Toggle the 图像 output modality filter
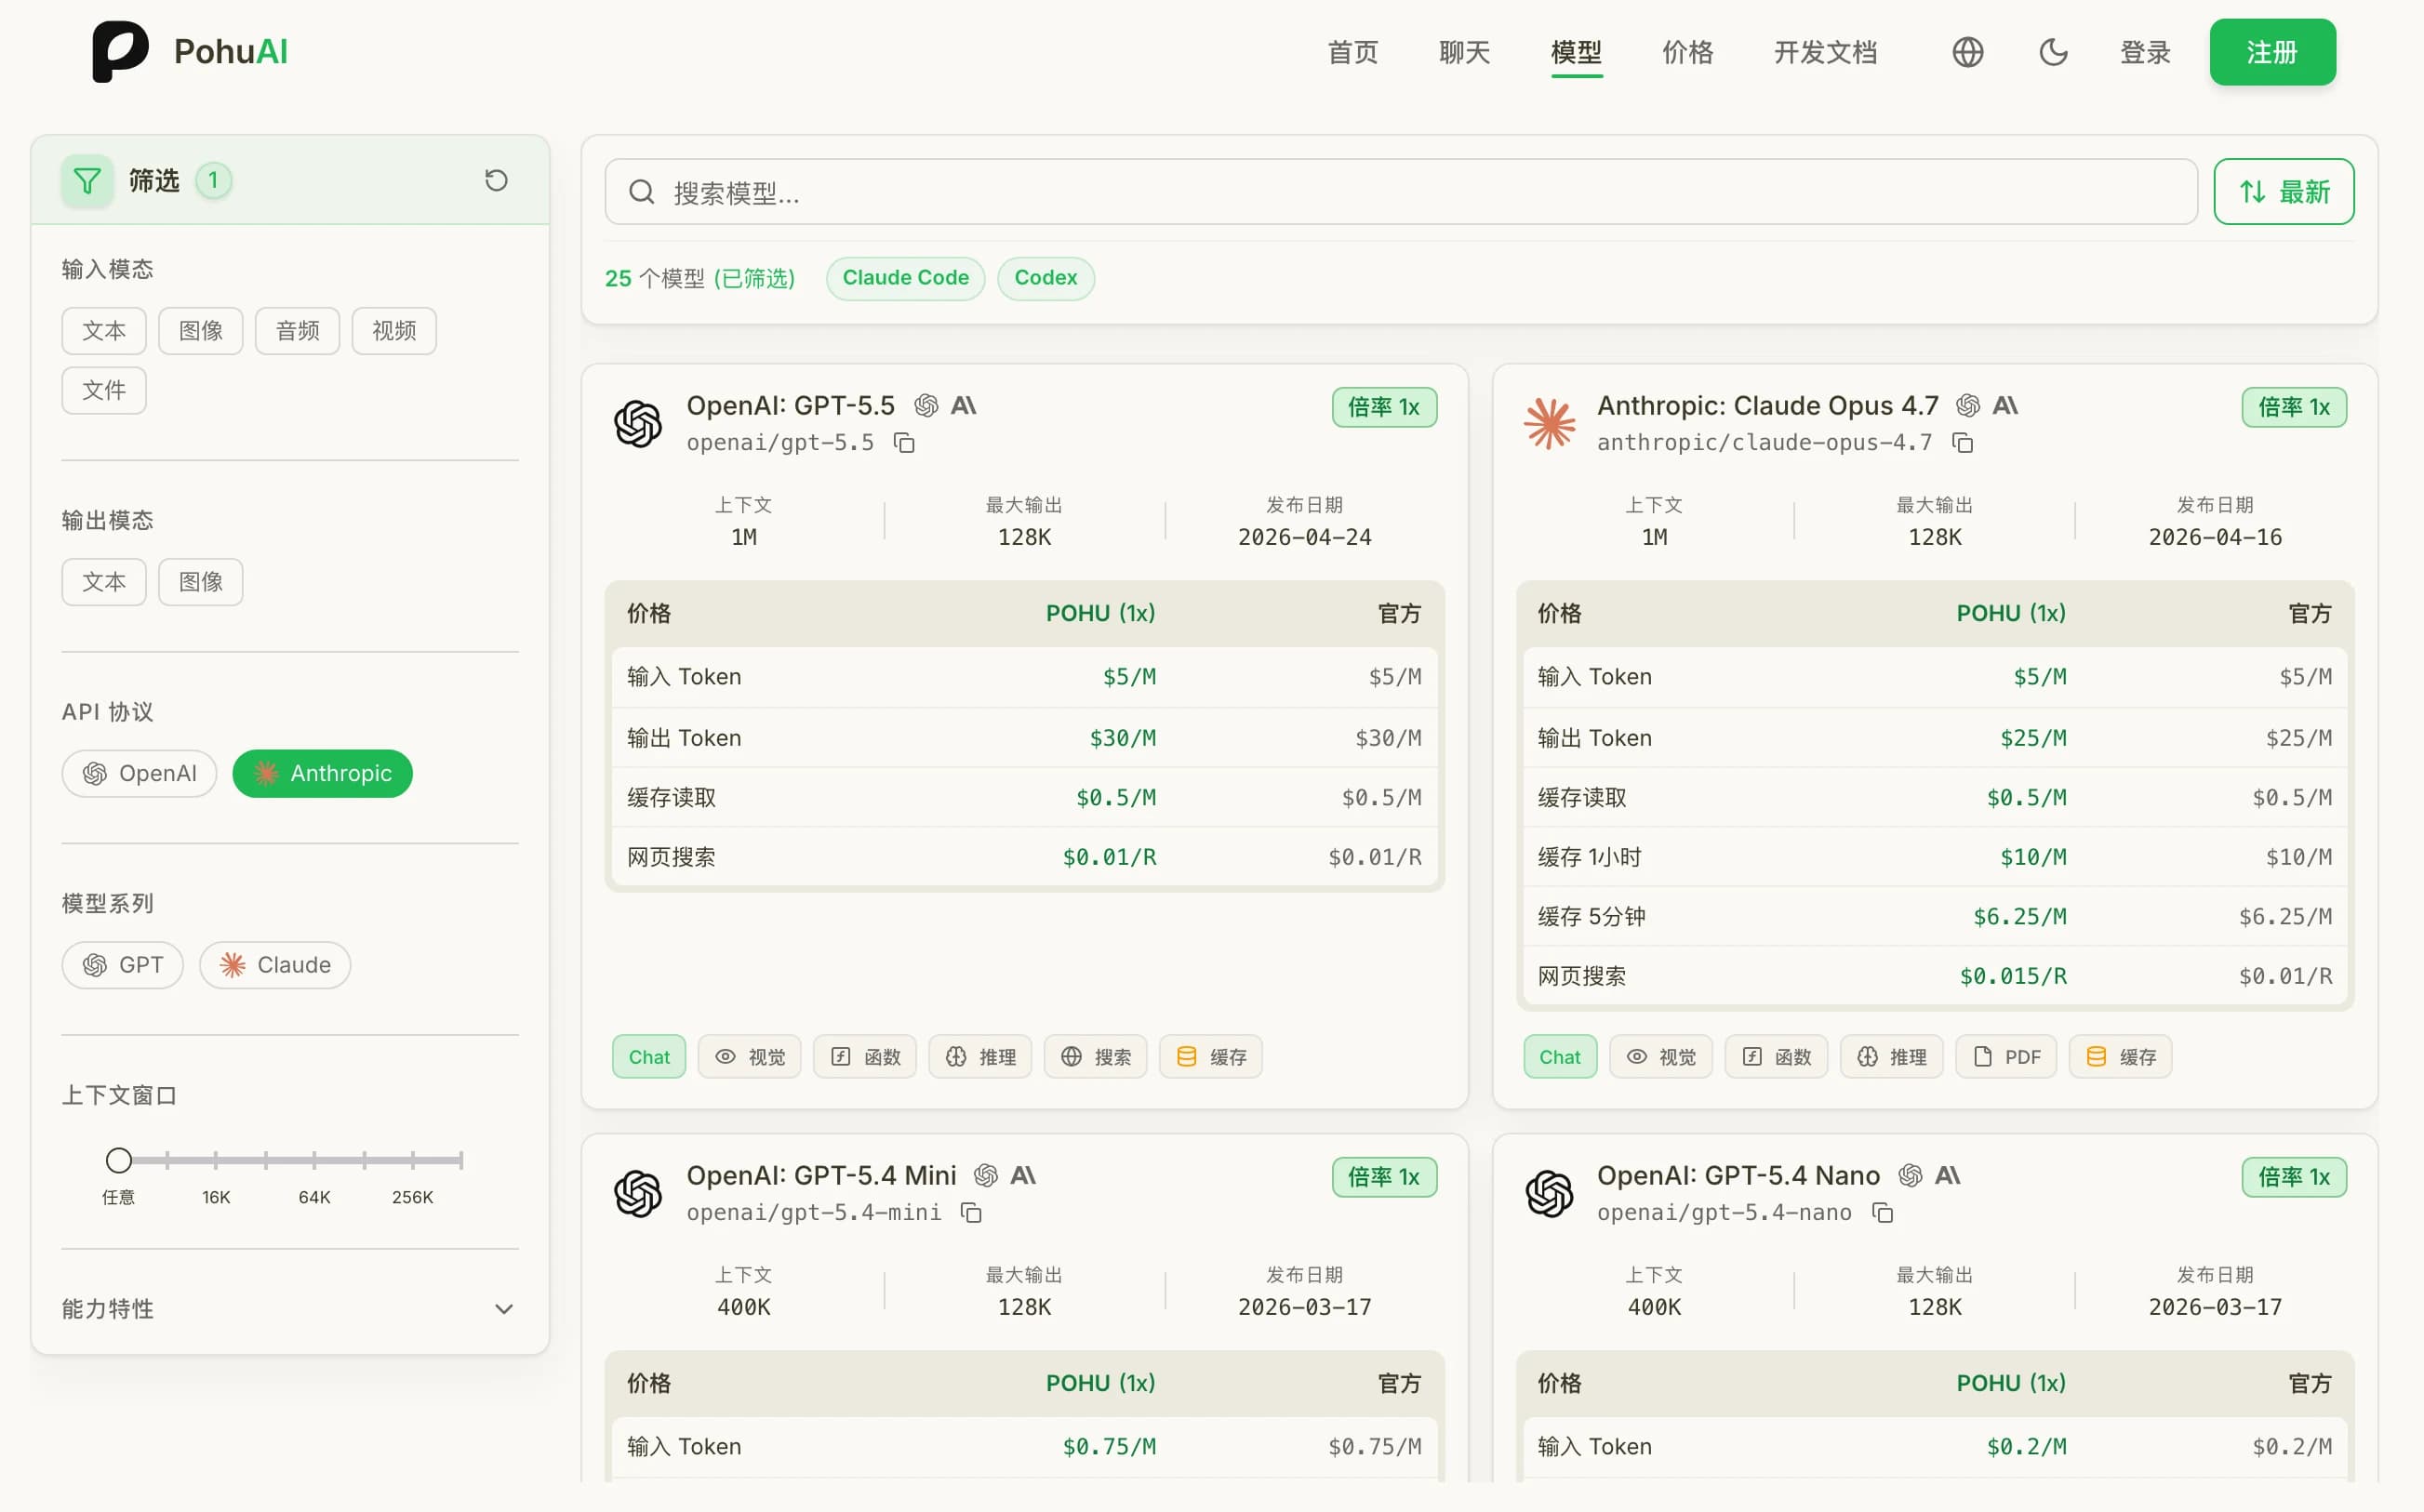This screenshot has height=1512, width=2424. (x=201, y=582)
